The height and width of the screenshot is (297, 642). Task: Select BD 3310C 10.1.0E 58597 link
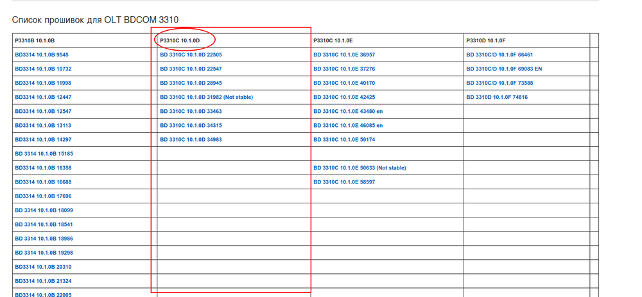[x=344, y=182]
